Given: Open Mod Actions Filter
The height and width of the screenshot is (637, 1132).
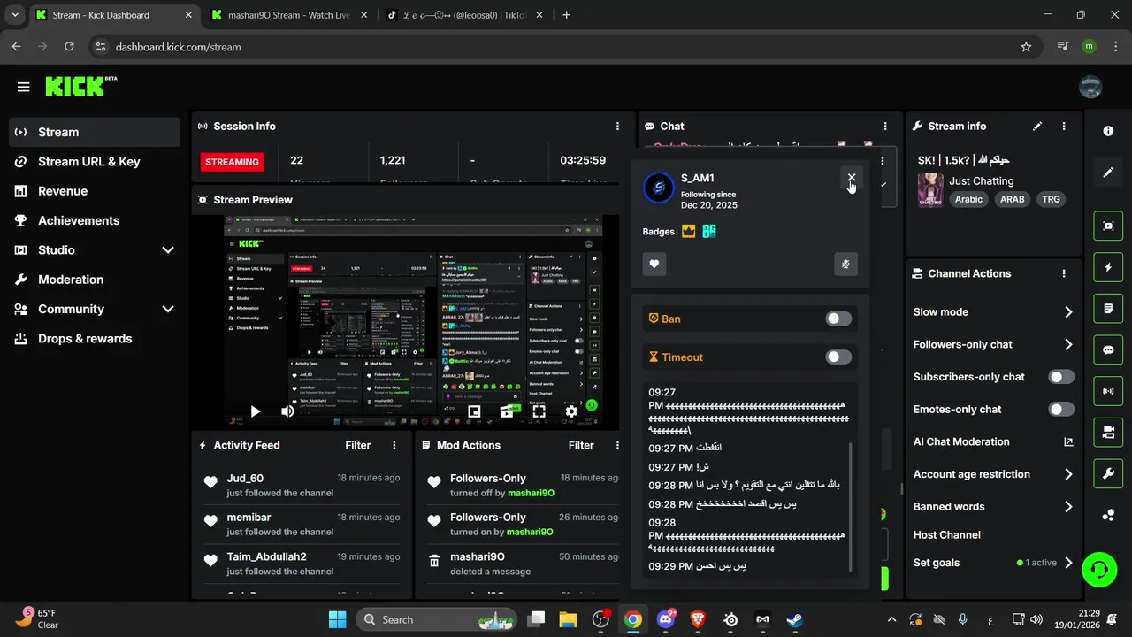Looking at the screenshot, I should pos(581,446).
